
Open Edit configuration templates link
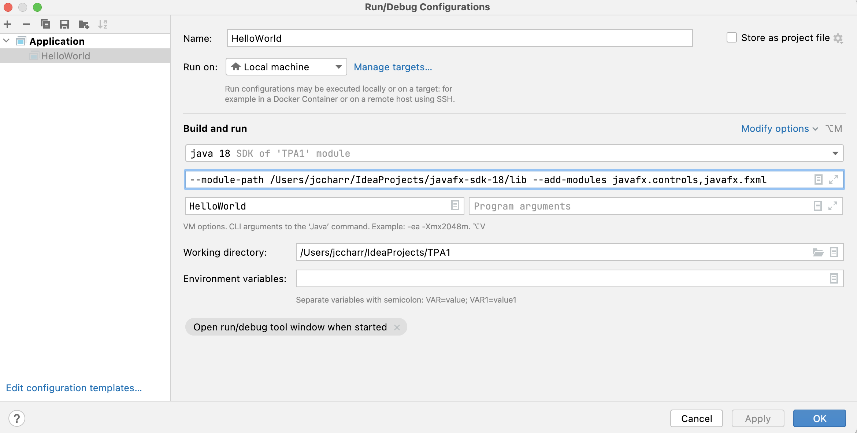(74, 387)
